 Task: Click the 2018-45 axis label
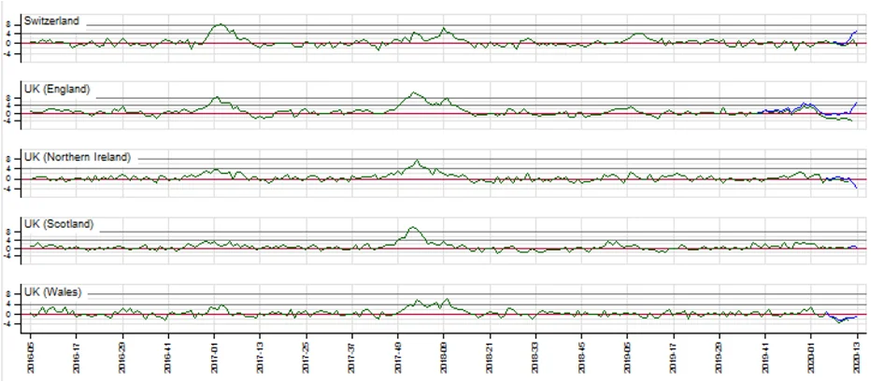pos(582,357)
